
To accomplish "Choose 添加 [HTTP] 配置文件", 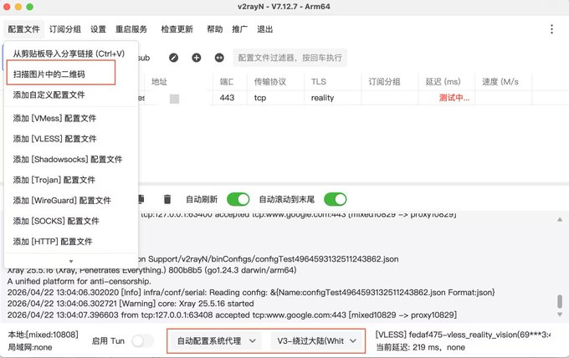I will 71,242.
